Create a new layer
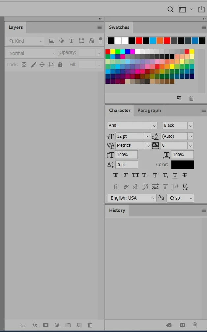Image resolution: width=207 pixels, height=332 pixels. point(79,325)
